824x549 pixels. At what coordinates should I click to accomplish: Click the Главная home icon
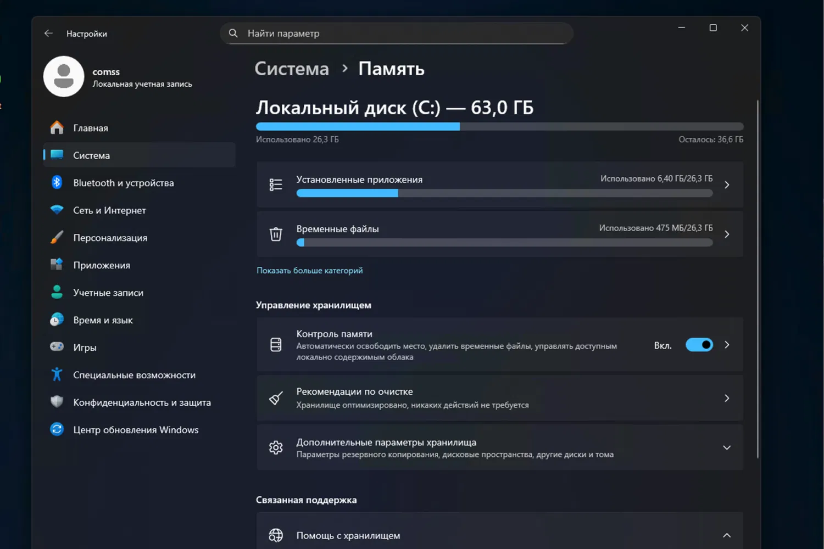[x=57, y=128]
